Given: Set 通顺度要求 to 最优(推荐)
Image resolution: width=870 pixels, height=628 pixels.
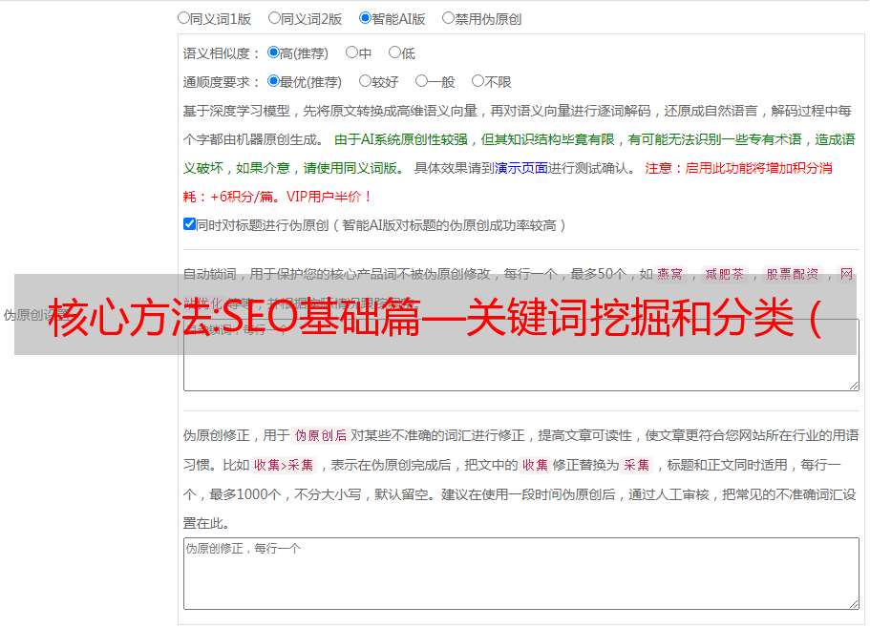Looking at the screenshot, I should [x=273, y=81].
